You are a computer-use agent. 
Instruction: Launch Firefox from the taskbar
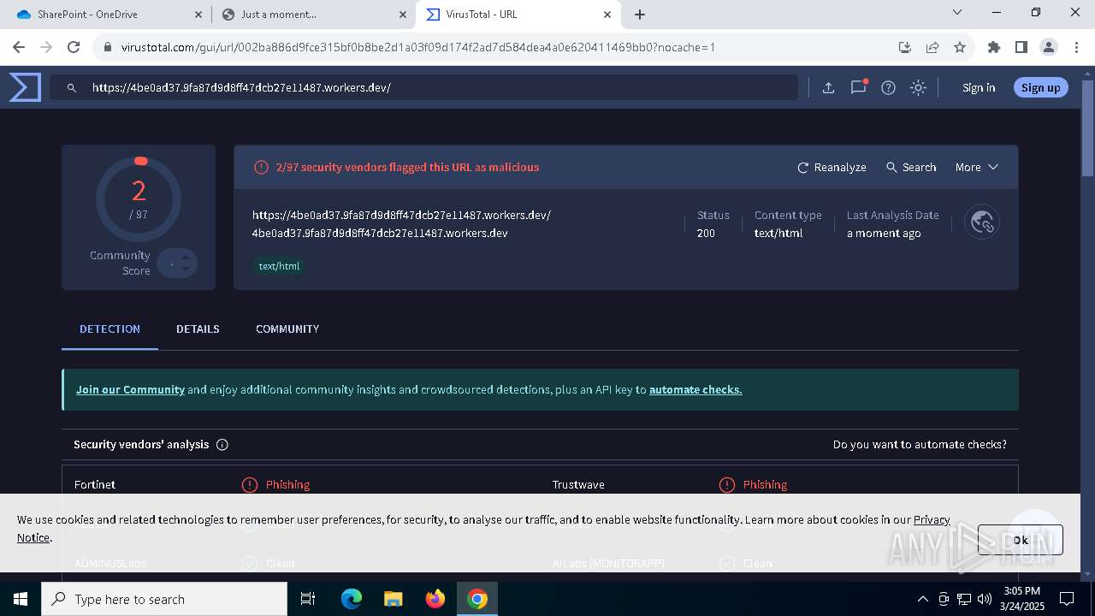[x=435, y=599]
